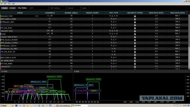Image resolution: width=190 pixels, height=107 pixels.
Task: Sort table by ESSID column header
Action: click(x=20, y=13)
